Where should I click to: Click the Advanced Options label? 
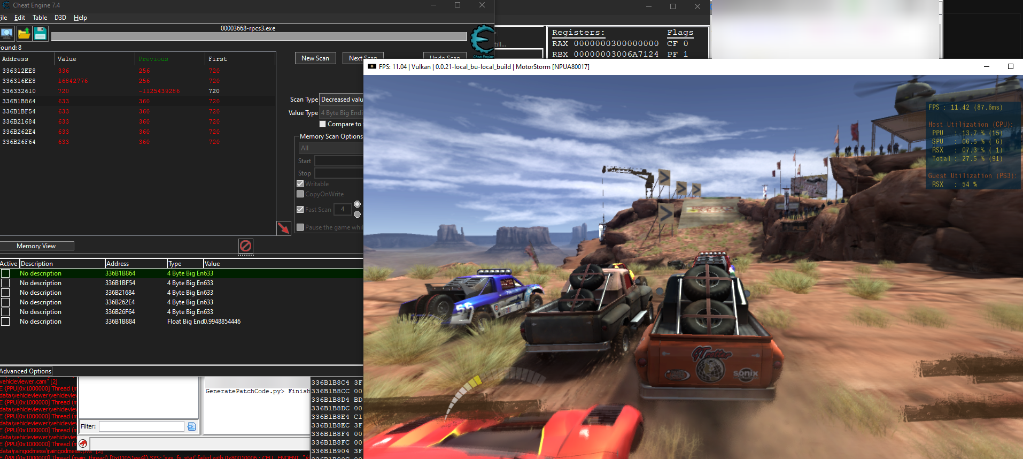pos(26,371)
